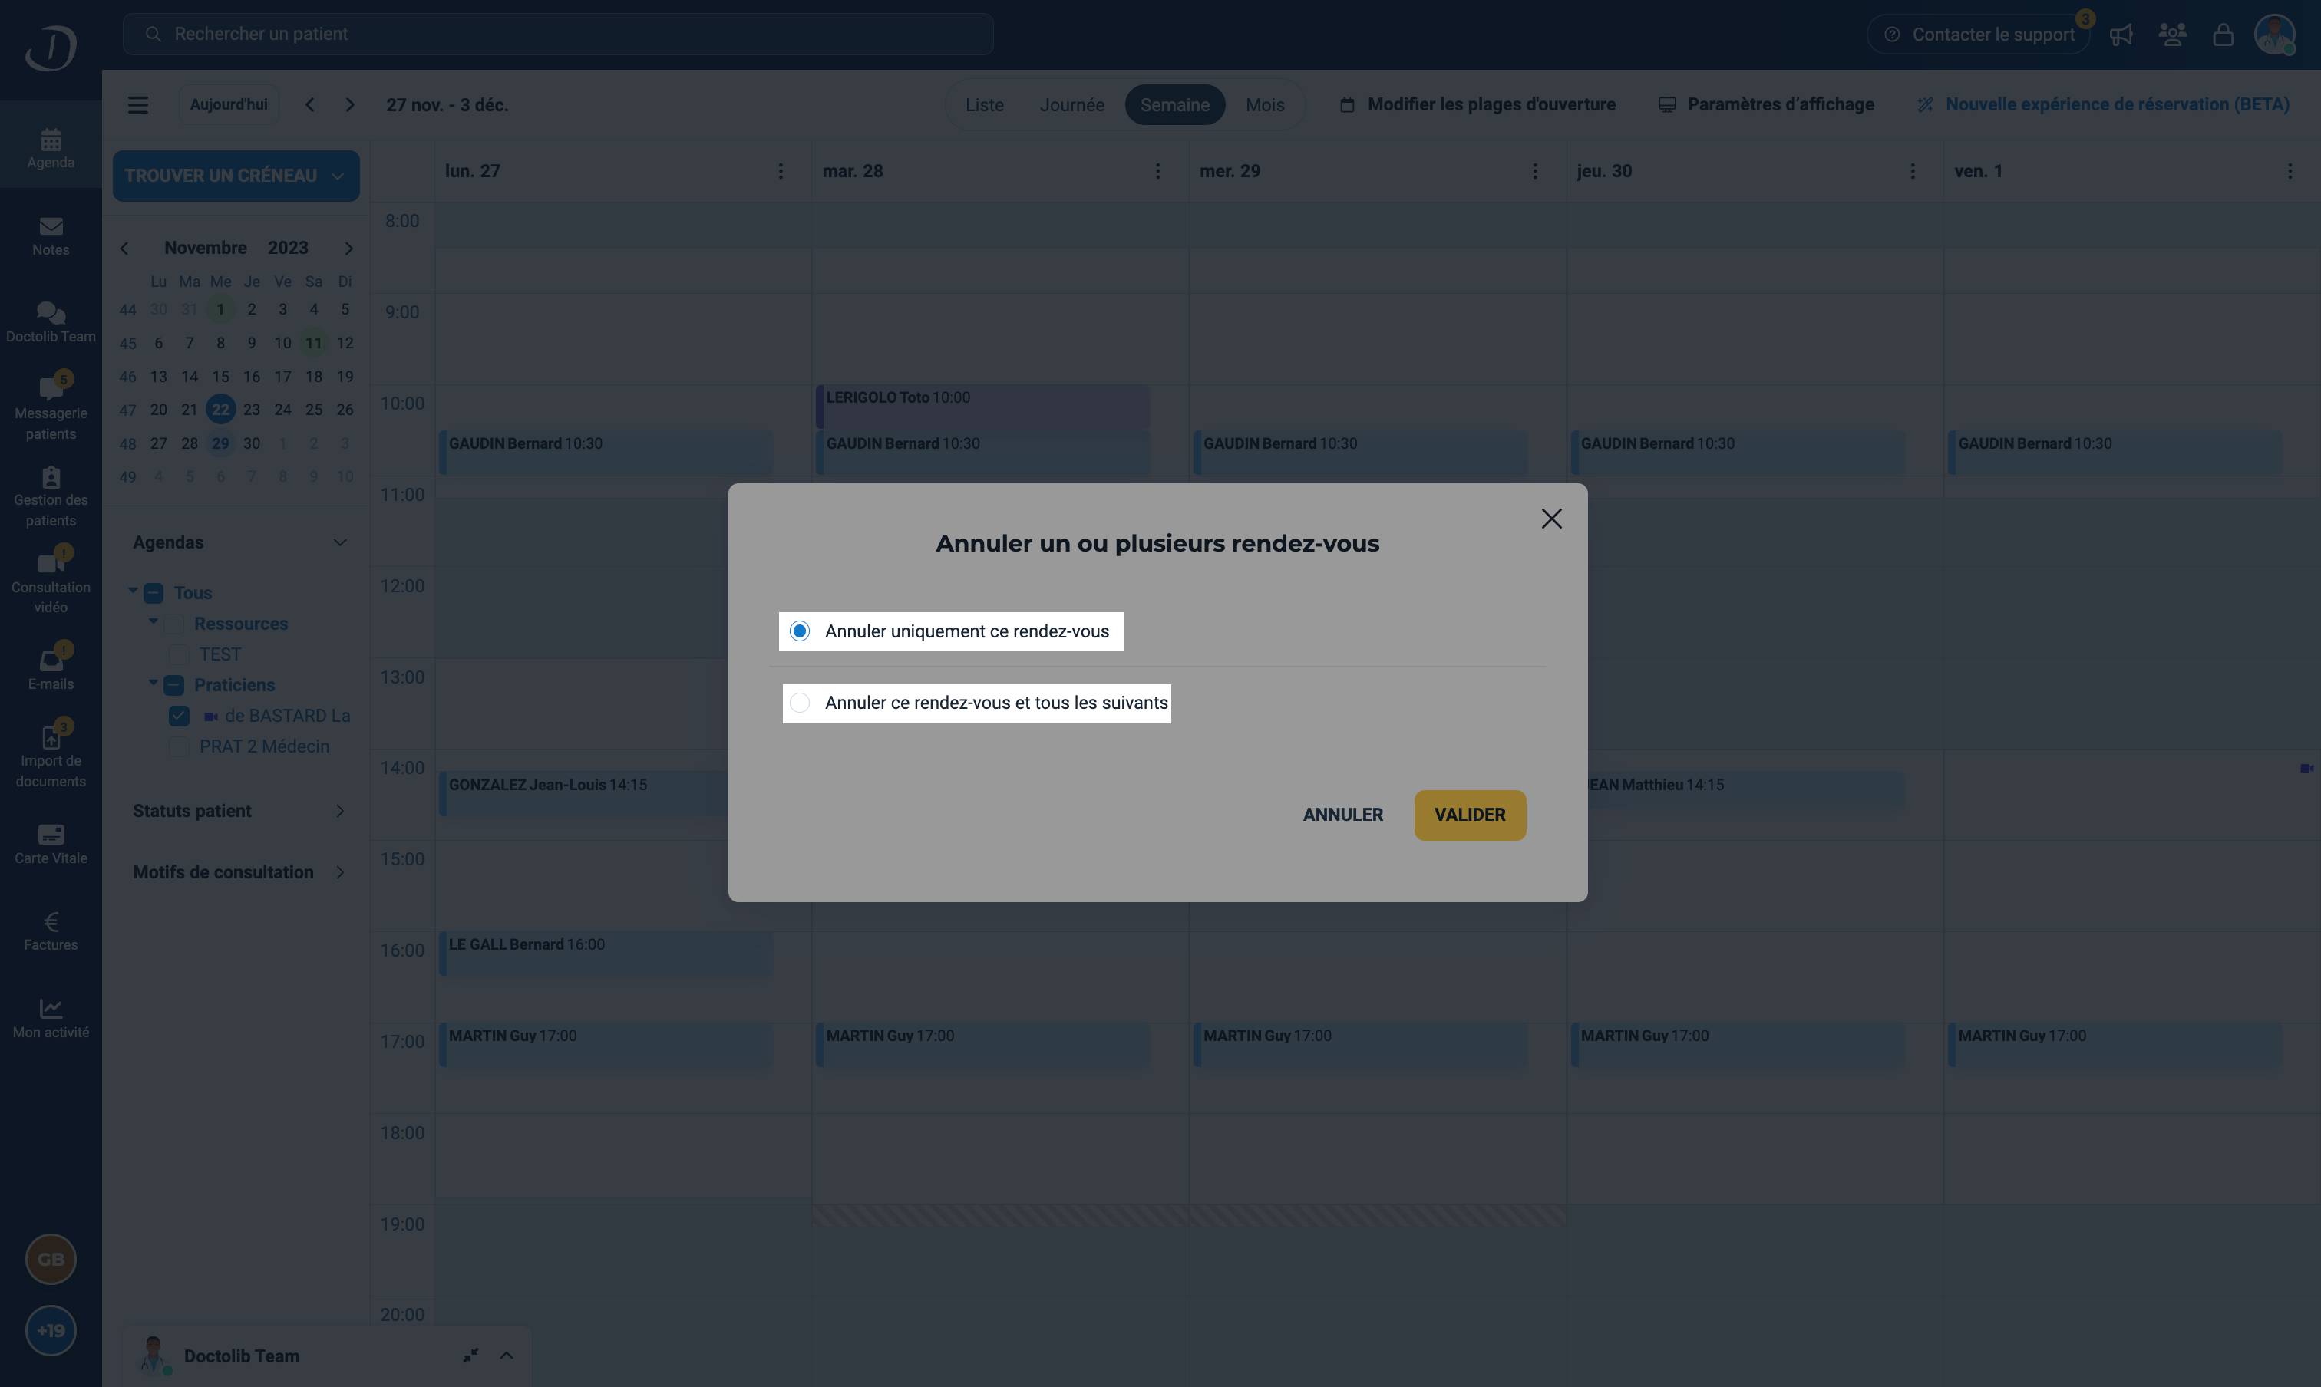Go to previous week arrow
The height and width of the screenshot is (1387, 2321).
pos(309,104)
